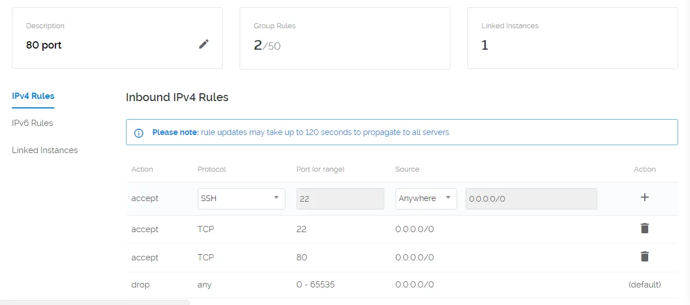690x305 pixels.
Task: Select the Linked Instances count card
Action: [572, 38]
